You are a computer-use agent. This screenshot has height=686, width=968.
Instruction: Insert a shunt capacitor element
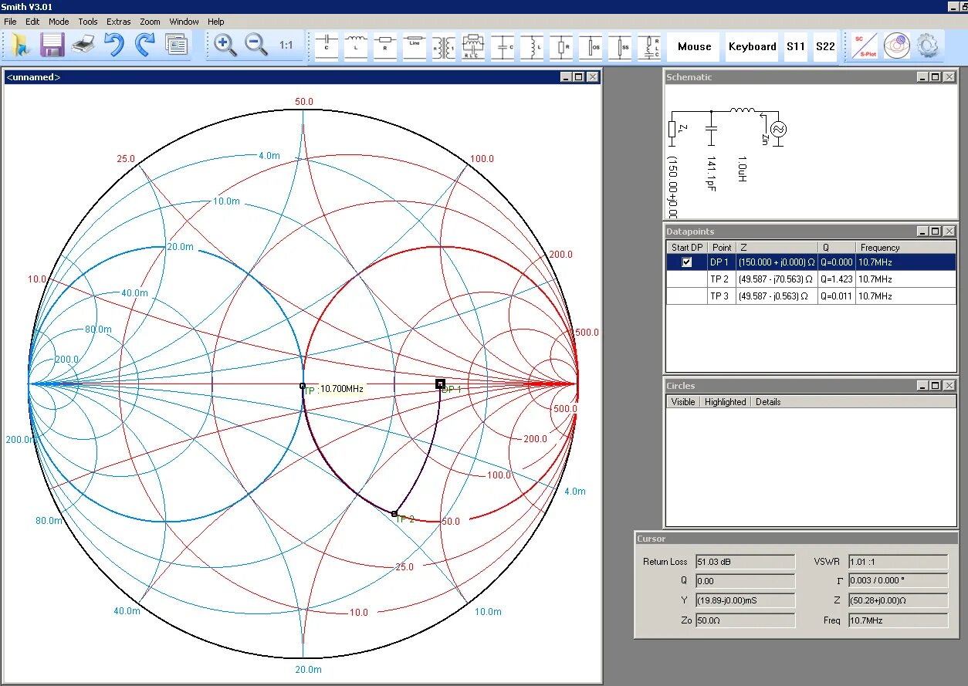[x=503, y=47]
